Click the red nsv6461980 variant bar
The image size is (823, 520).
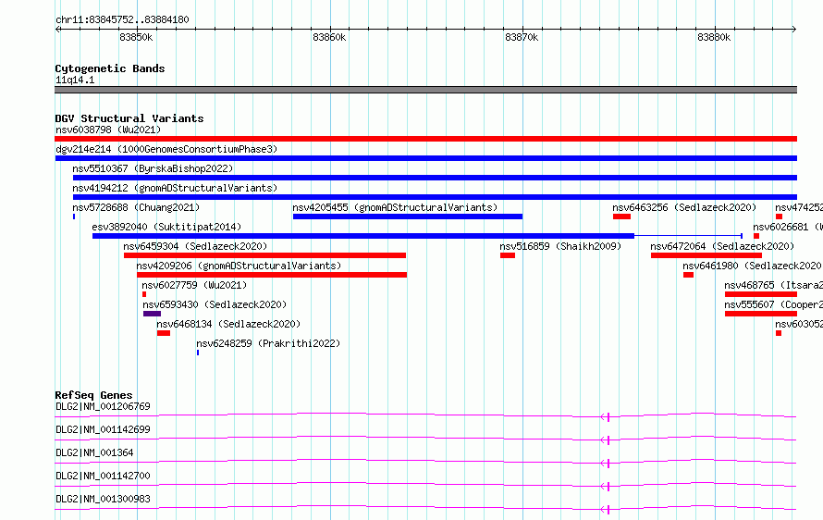(x=688, y=275)
